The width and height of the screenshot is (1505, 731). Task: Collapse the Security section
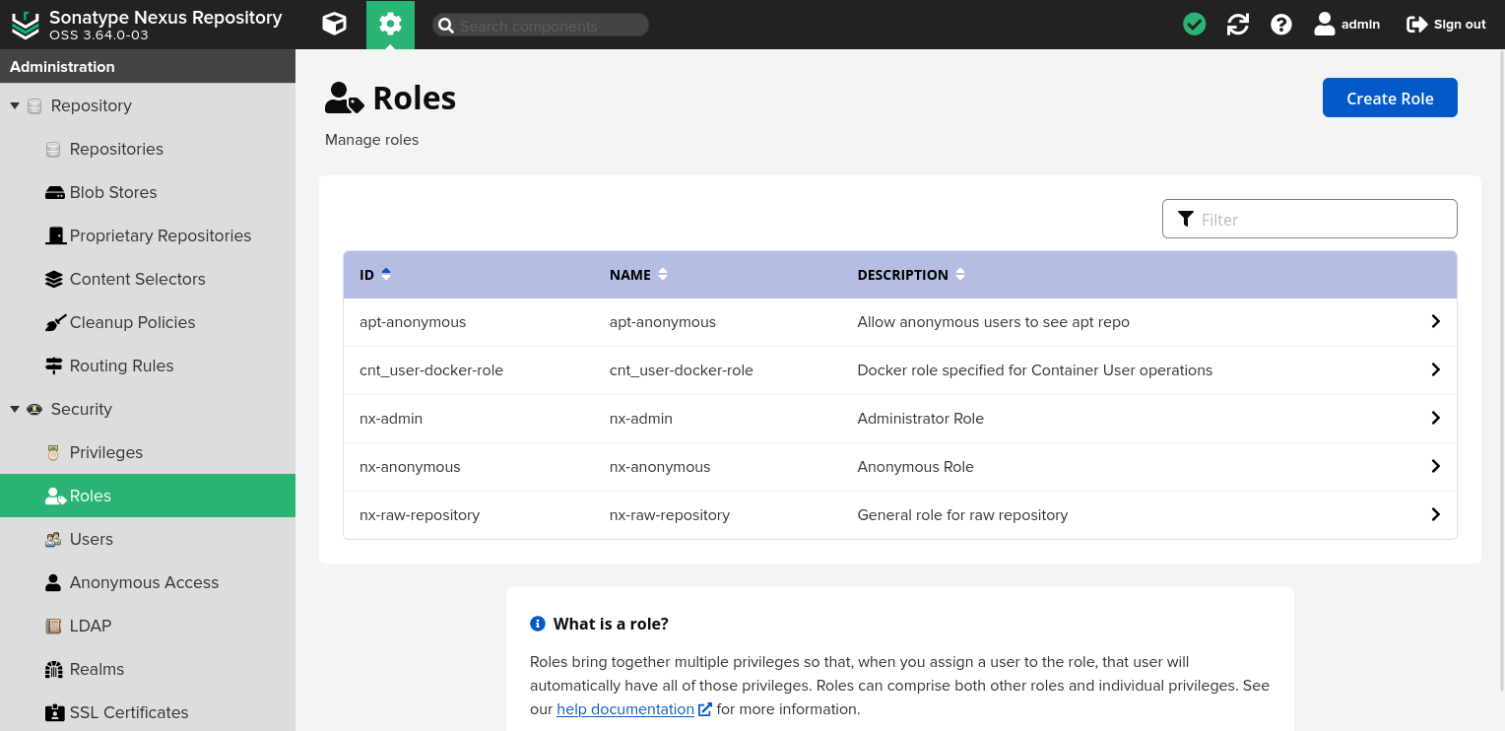14,409
